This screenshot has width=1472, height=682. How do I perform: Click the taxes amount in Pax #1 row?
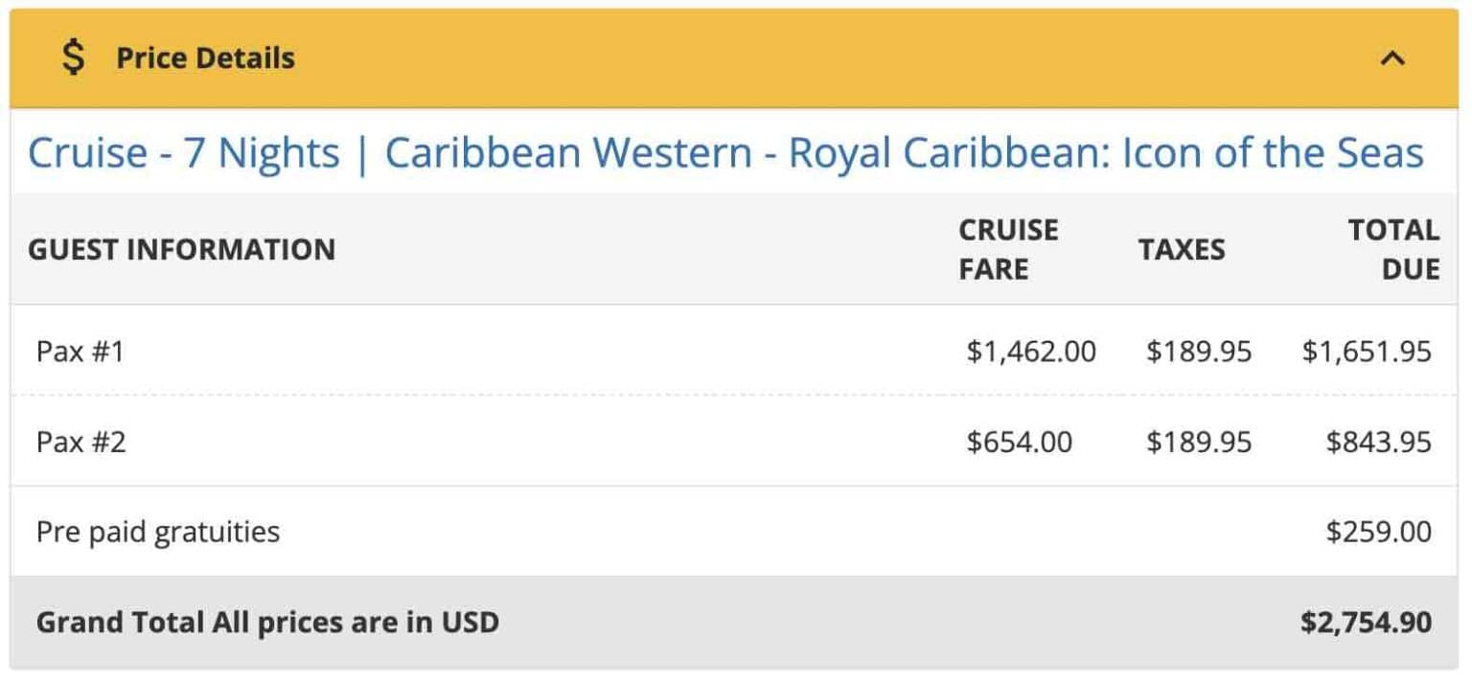tap(1198, 352)
